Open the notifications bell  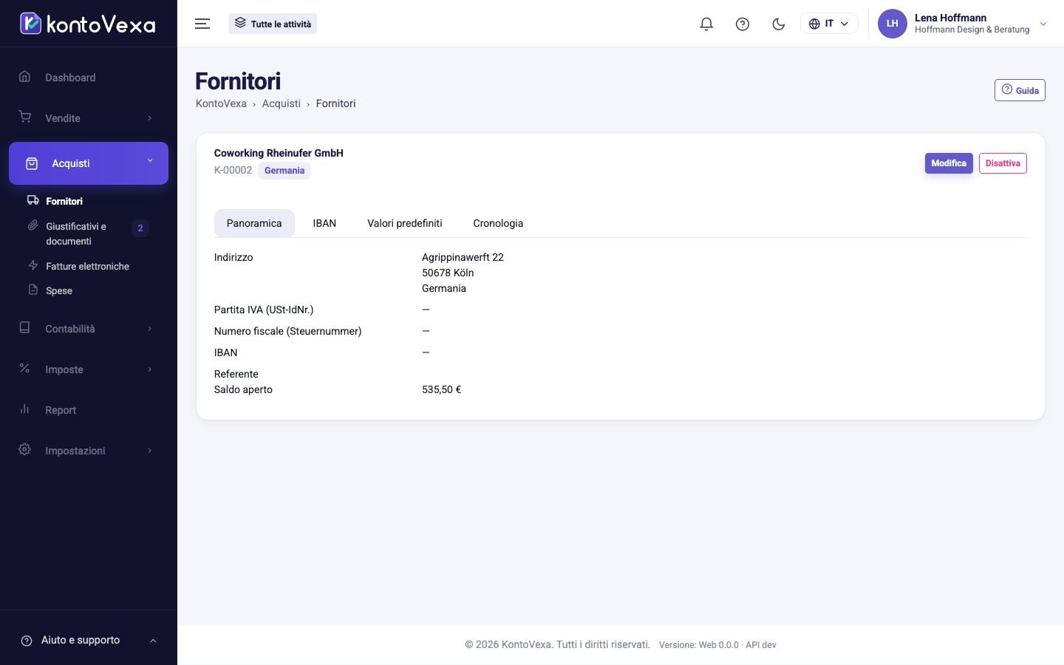point(706,24)
